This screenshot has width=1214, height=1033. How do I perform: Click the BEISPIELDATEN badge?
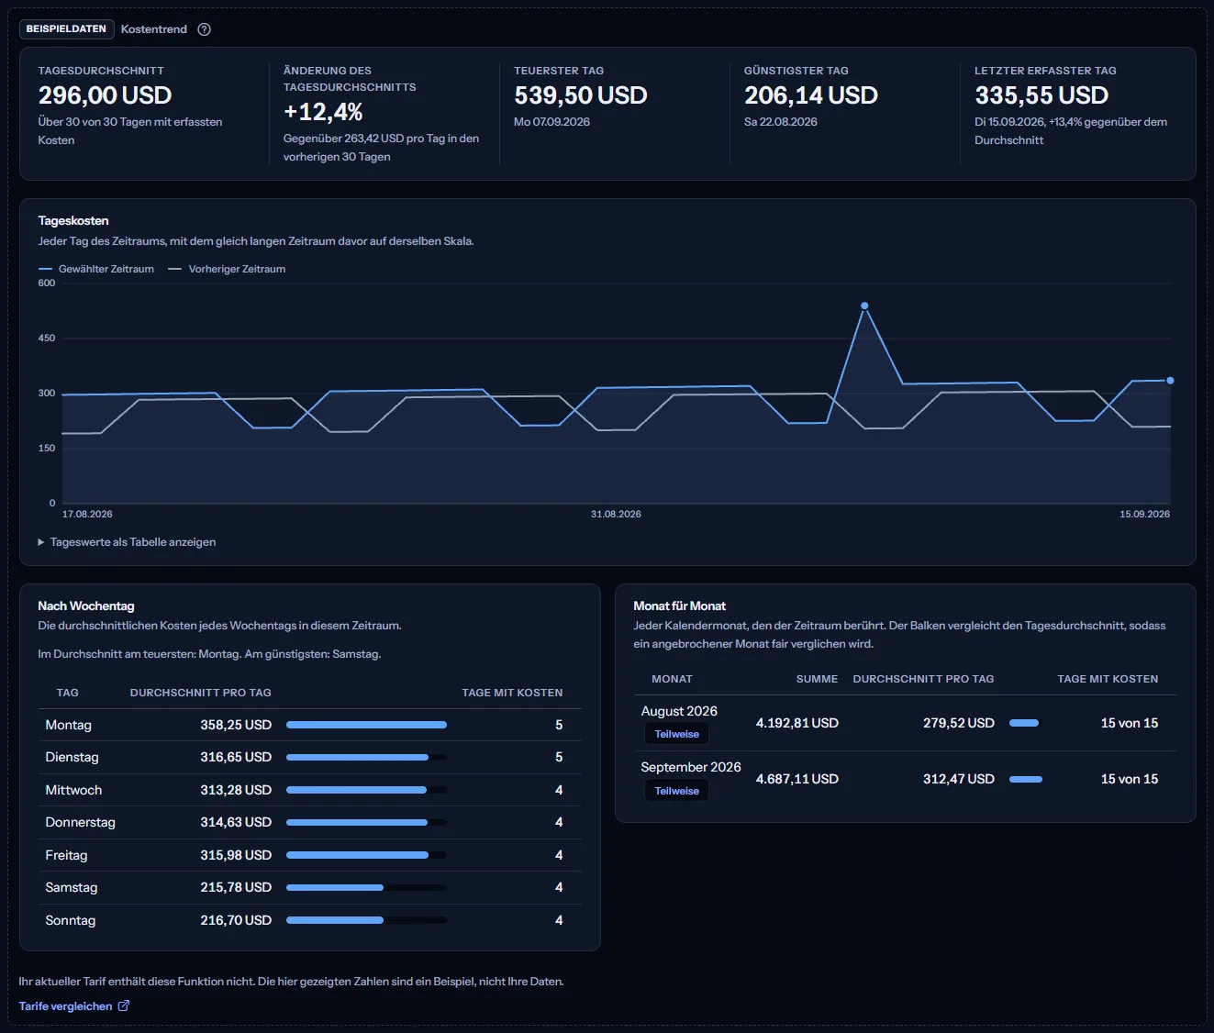point(66,29)
